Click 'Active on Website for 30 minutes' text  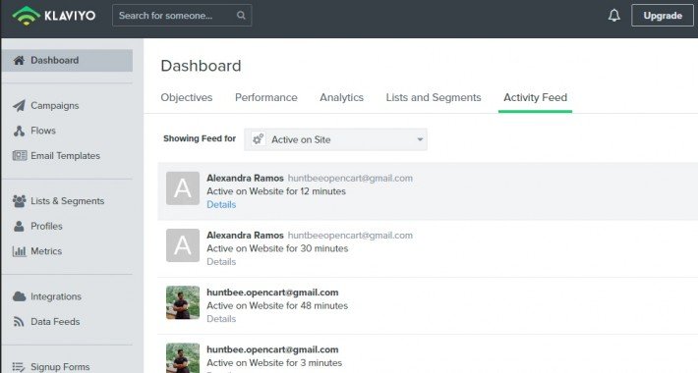tap(277, 248)
